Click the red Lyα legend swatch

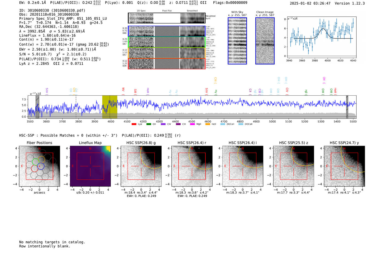134,124
